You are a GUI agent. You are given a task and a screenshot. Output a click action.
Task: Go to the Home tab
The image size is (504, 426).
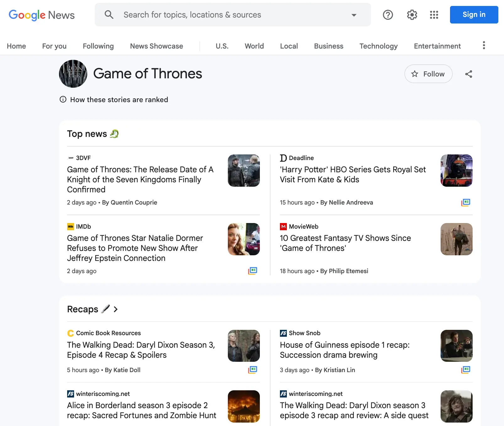[x=16, y=46]
